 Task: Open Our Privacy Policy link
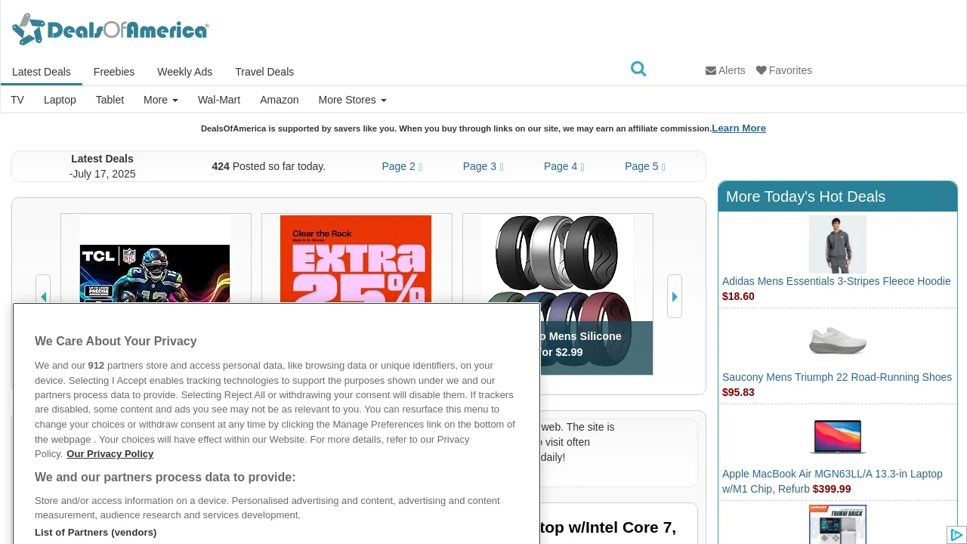point(110,454)
